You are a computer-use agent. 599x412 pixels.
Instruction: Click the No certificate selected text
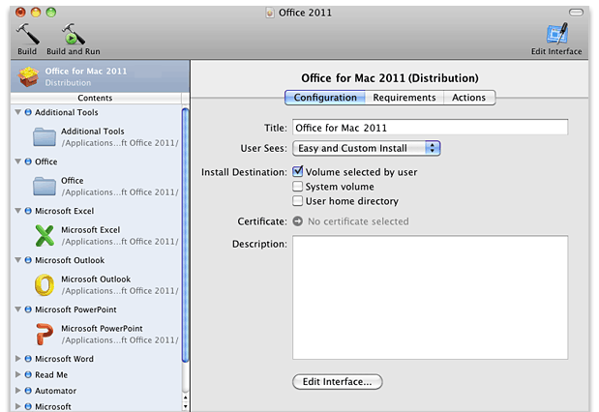tap(358, 221)
